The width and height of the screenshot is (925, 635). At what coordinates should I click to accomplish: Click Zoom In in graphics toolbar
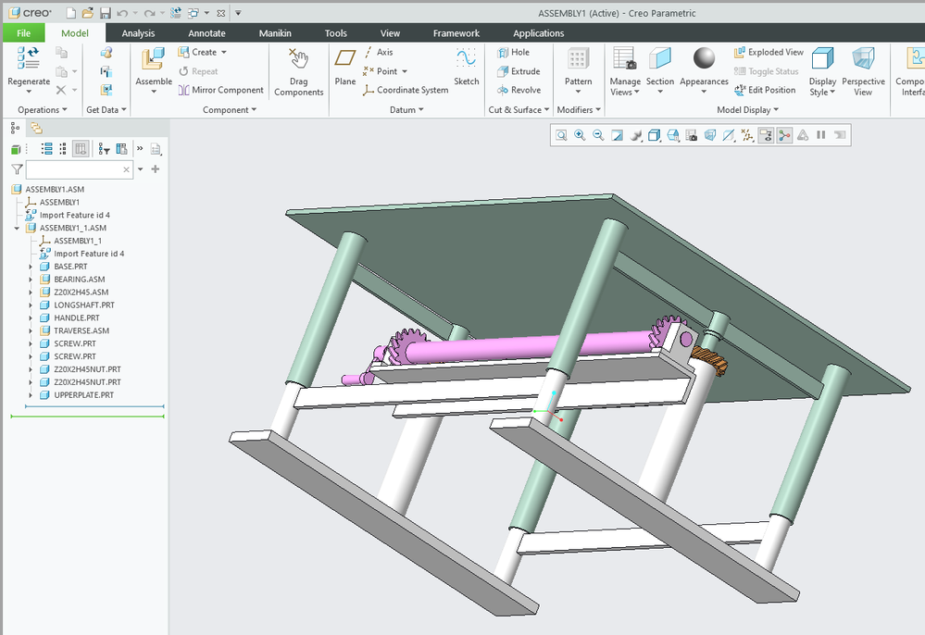point(580,135)
